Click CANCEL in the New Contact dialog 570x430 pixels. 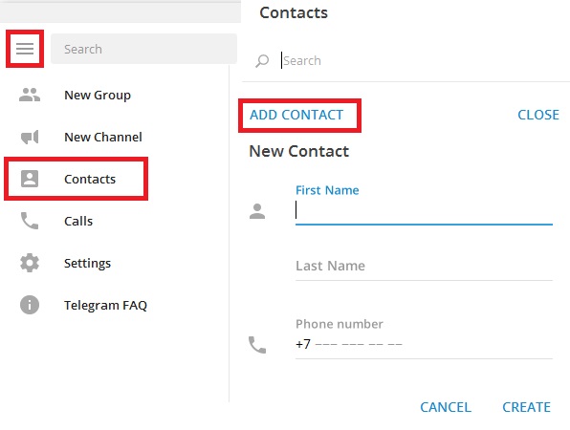pos(446,407)
